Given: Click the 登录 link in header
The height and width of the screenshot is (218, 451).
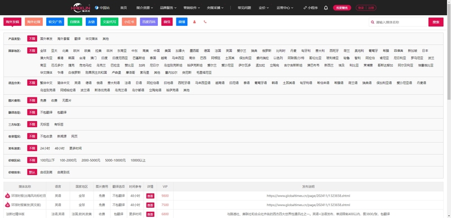Looking at the screenshot, I should click(x=361, y=8).
